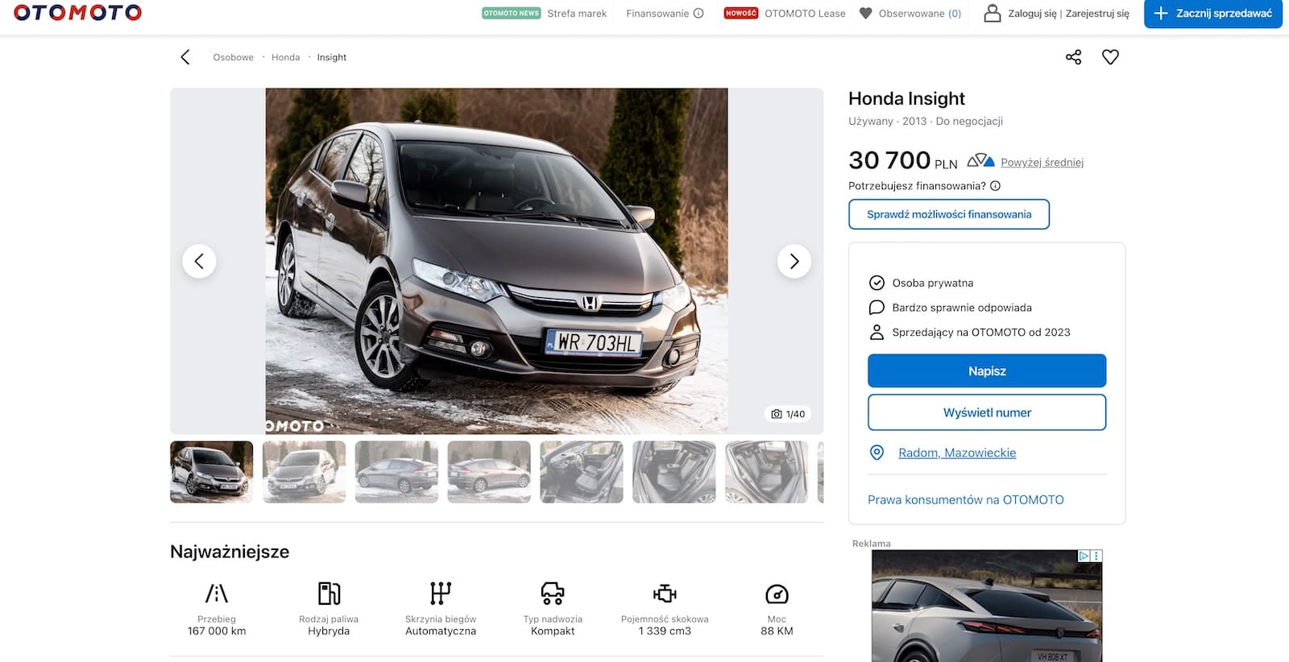Open the main car photo
The image size is (1289, 662).
point(496,261)
